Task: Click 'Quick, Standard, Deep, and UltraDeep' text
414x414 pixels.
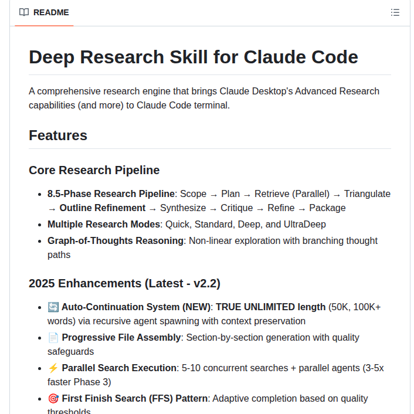Action: coord(246,225)
